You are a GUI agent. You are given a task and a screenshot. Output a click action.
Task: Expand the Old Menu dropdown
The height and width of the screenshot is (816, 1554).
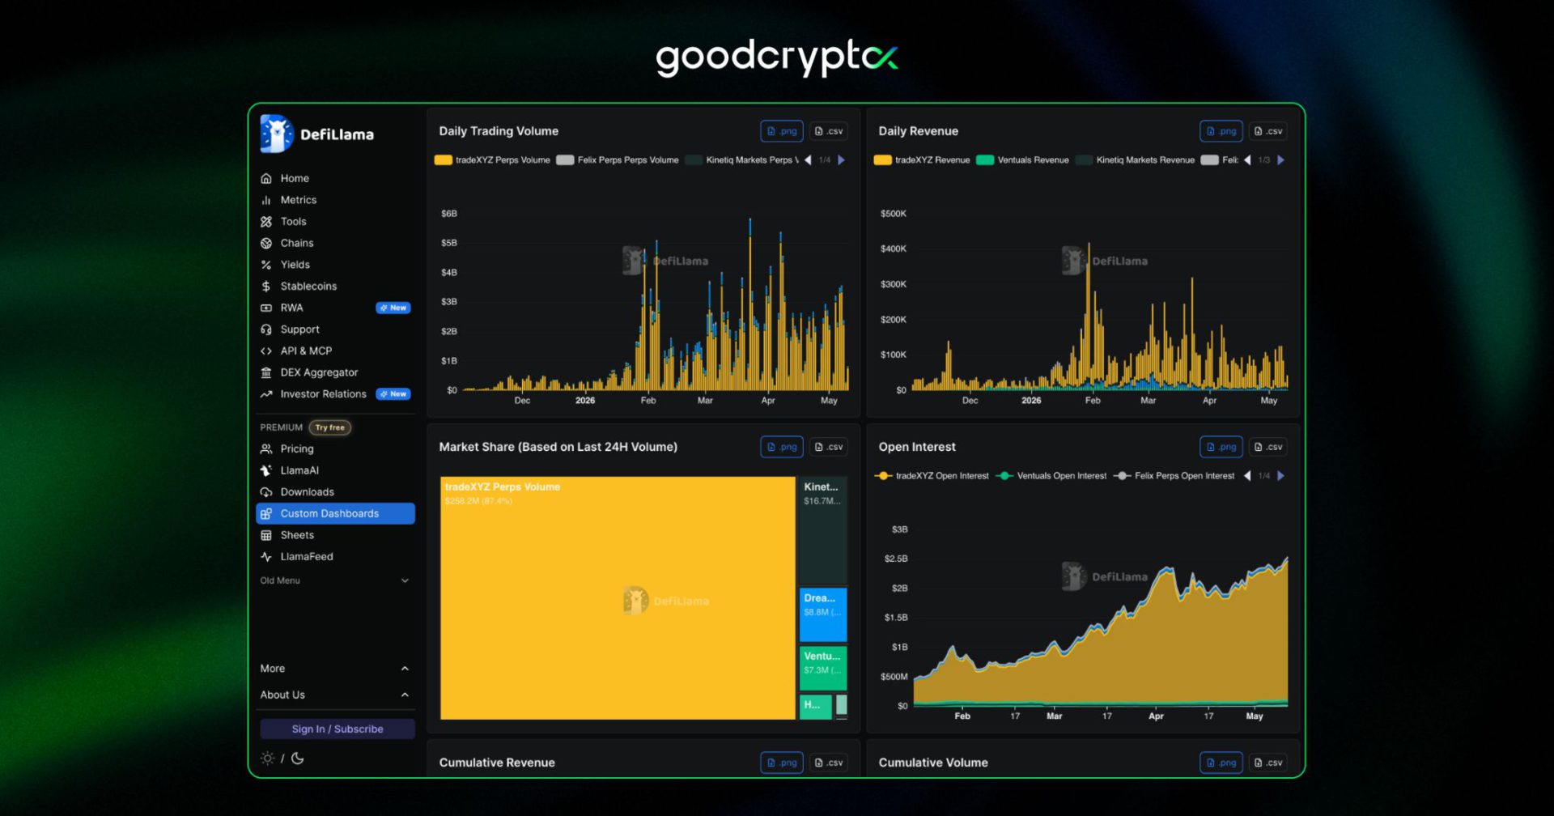pos(335,580)
